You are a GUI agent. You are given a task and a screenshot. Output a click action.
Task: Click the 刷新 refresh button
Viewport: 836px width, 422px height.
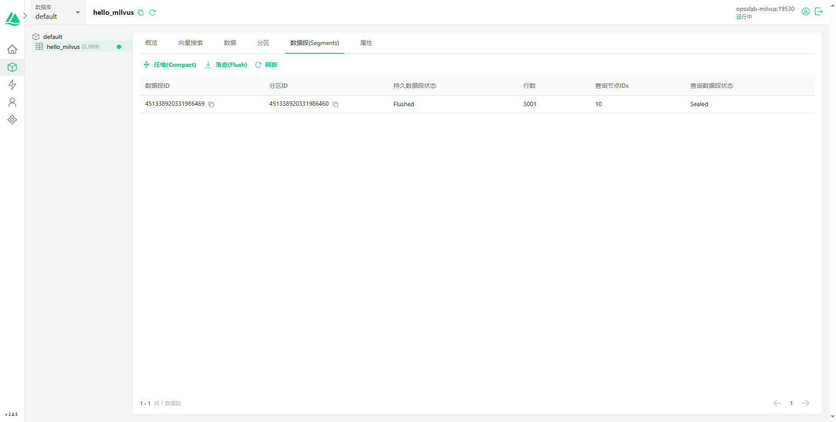tap(266, 65)
